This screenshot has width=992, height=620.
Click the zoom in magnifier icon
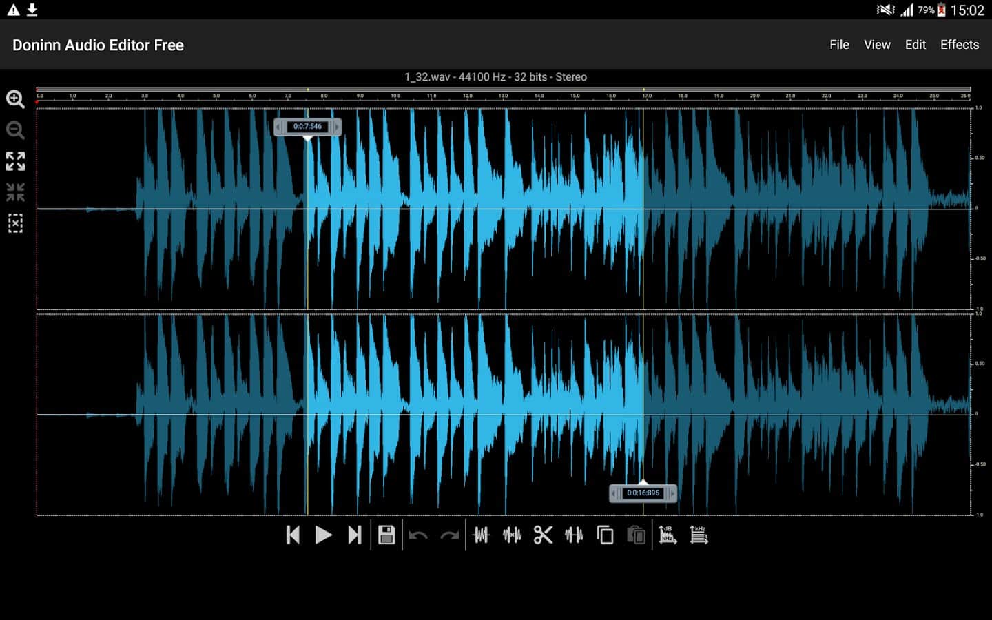click(x=15, y=99)
